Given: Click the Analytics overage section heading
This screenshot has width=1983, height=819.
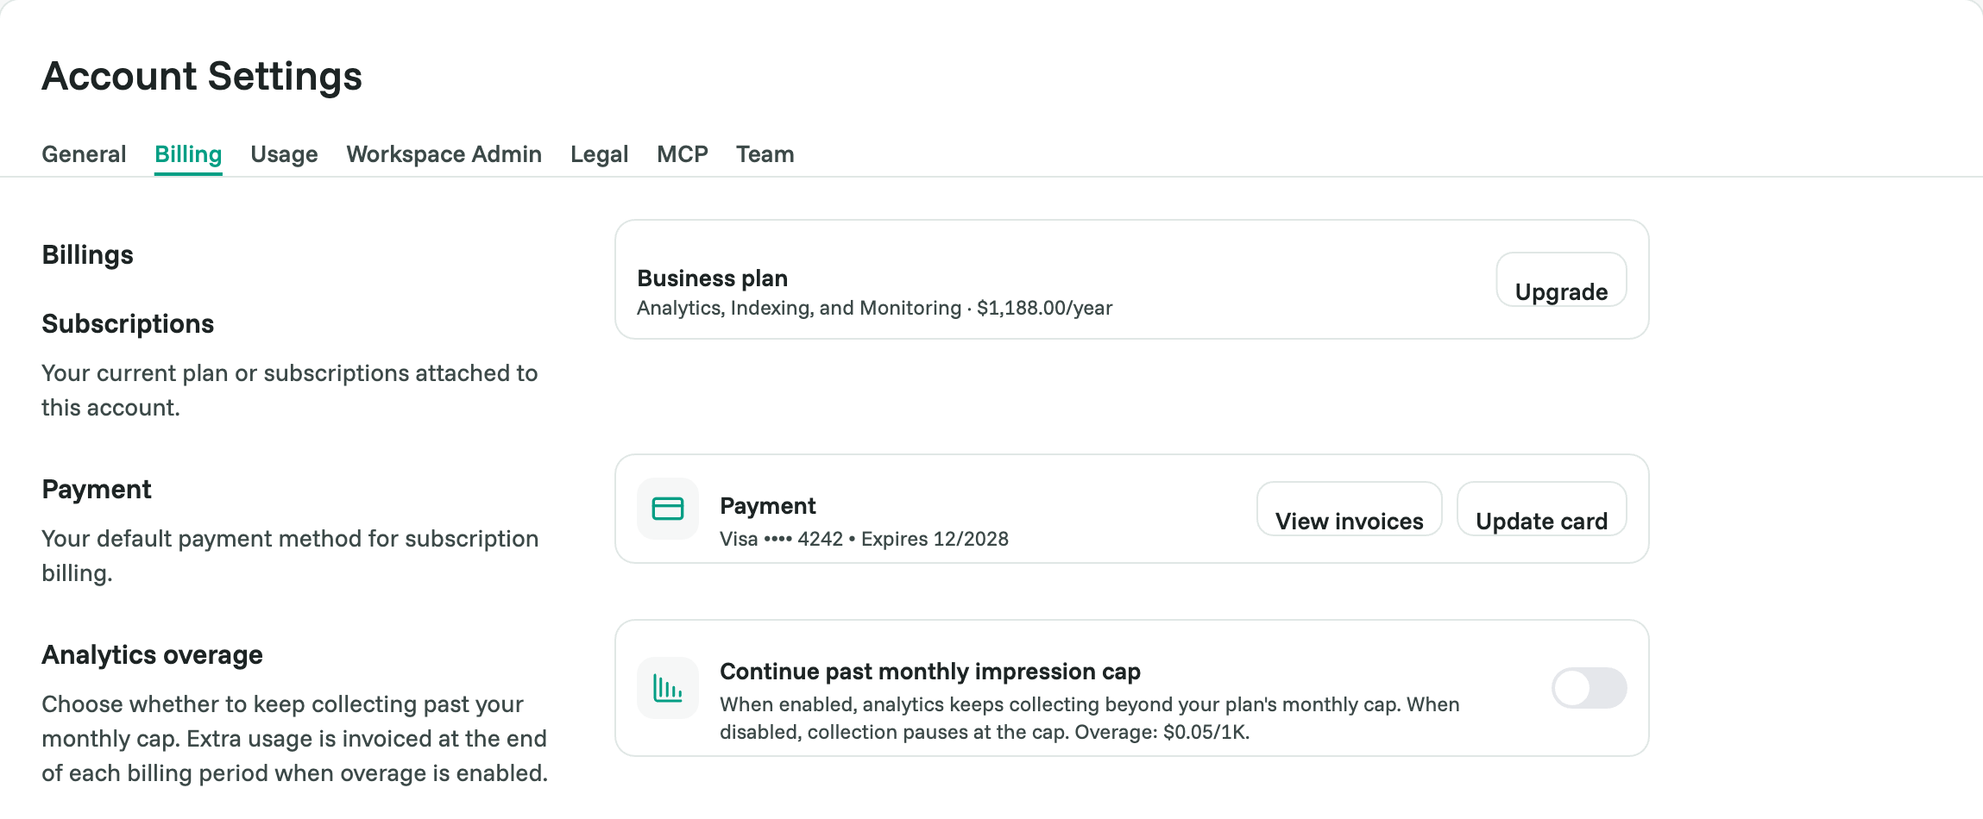Looking at the screenshot, I should [152, 655].
